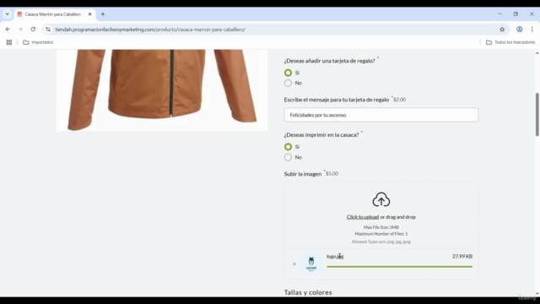The width and height of the screenshot is (540, 304).
Task: Click the gift card message input field
Action: pyautogui.click(x=381, y=115)
